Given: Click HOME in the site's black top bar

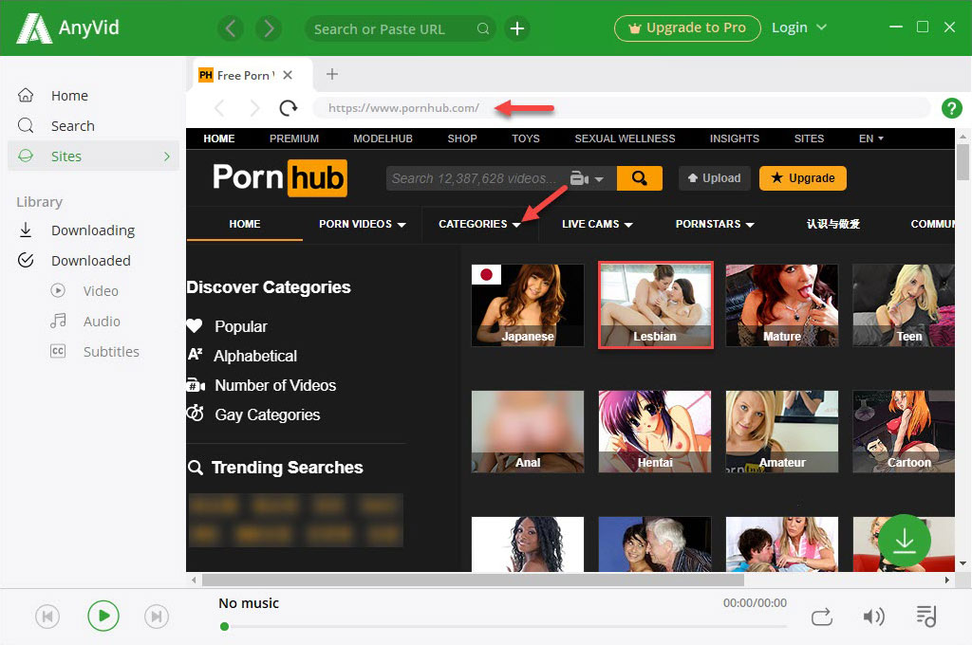Looking at the screenshot, I should 219,138.
